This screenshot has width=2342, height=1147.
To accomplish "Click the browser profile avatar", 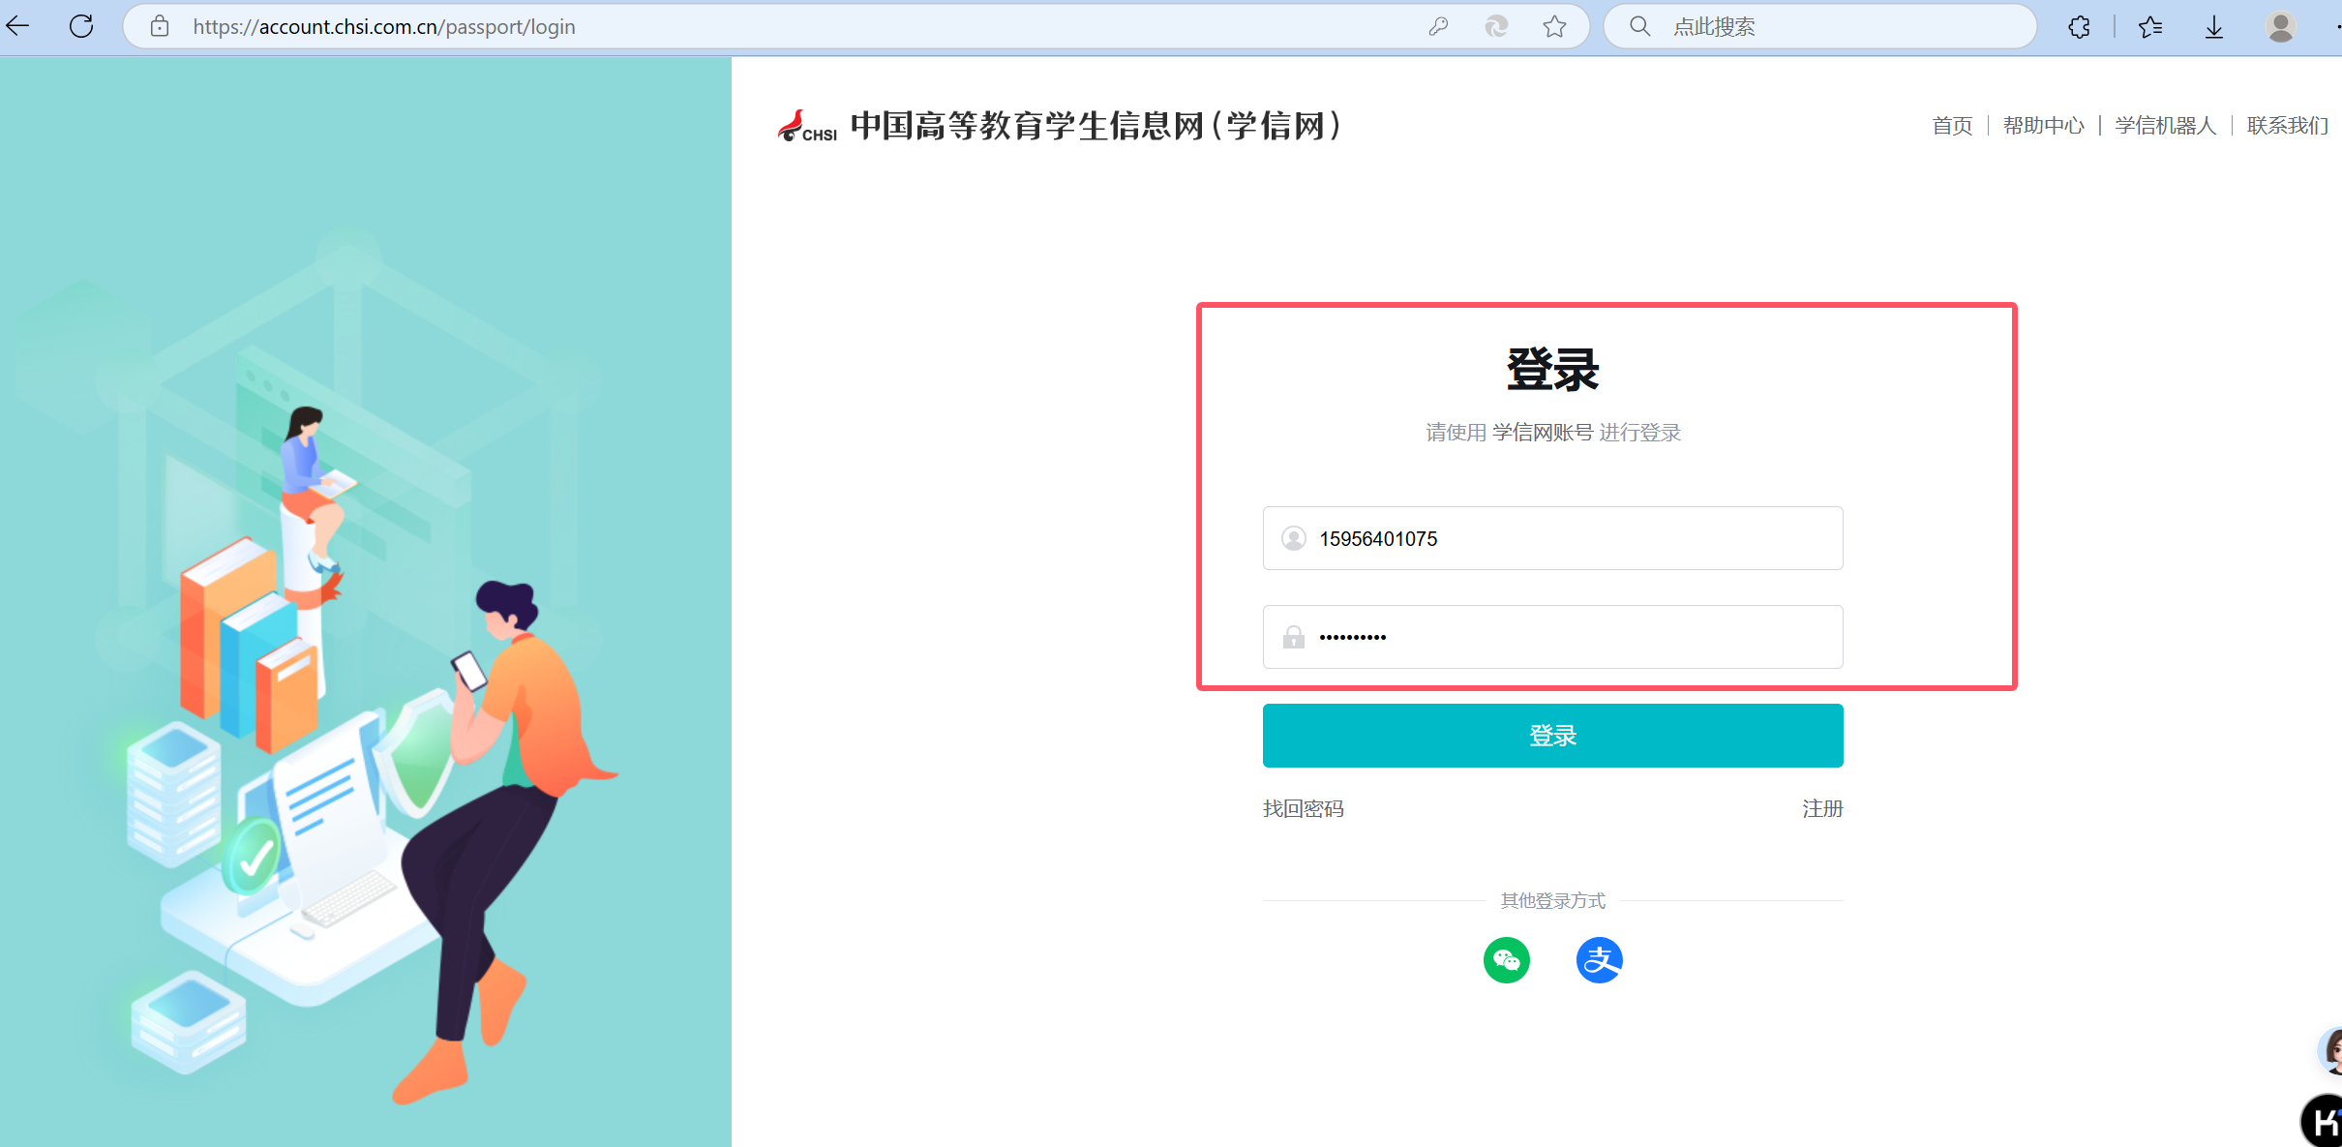I will coord(2280,26).
